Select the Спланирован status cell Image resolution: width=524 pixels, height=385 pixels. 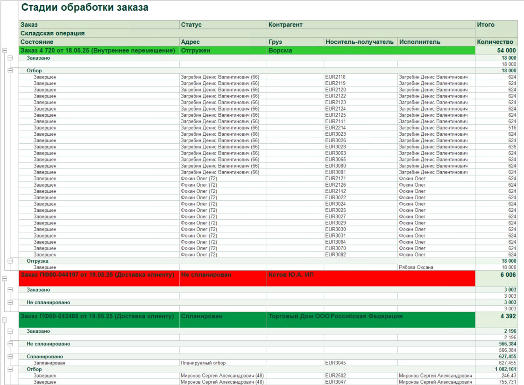coord(223,320)
